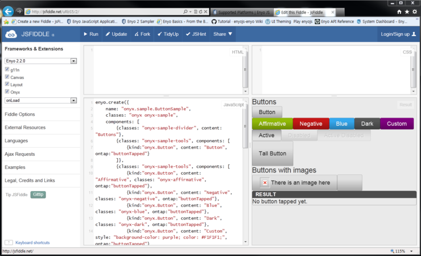
Task: Click the keyboard shortcuts question mark icon
Action: tap(9, 242)
